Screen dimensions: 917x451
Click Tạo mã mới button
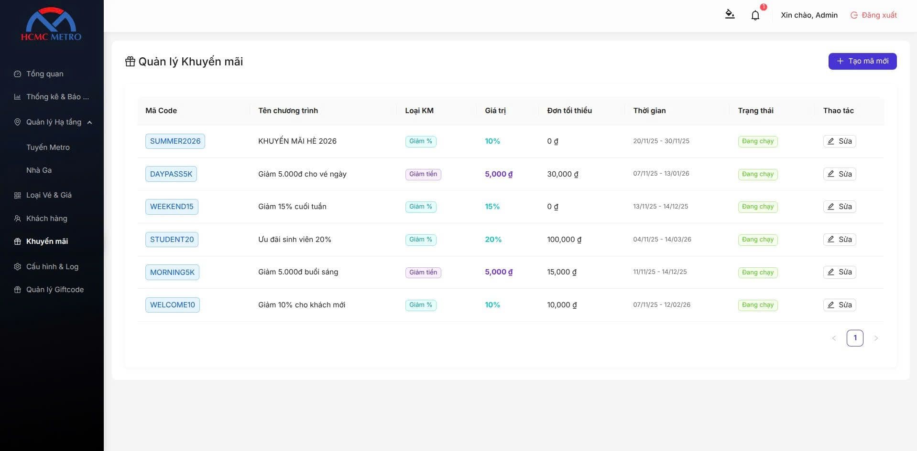coord(862,61)
